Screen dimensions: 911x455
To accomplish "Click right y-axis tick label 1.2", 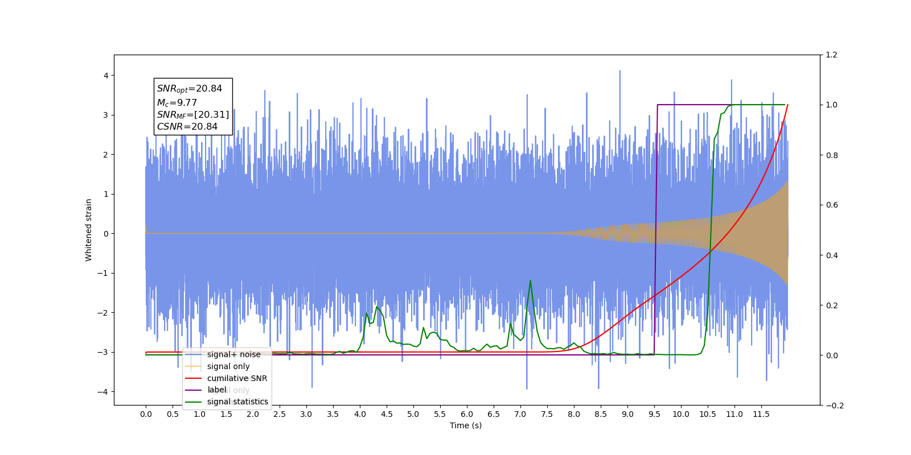I will click(832, 55).
